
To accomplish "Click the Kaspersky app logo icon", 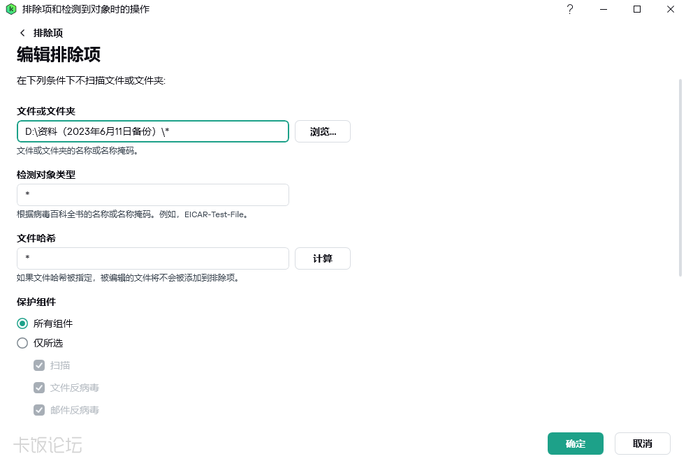I will pyautogui.click(x=10, y=10).
